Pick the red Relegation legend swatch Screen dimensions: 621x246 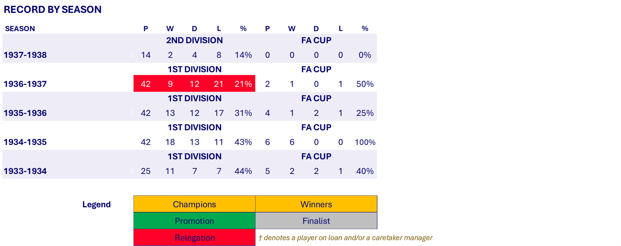click(x=194, y=238)
